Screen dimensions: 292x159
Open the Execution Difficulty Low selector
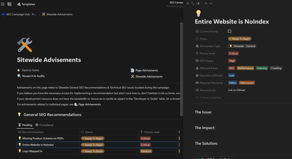[x=231, y=75]
